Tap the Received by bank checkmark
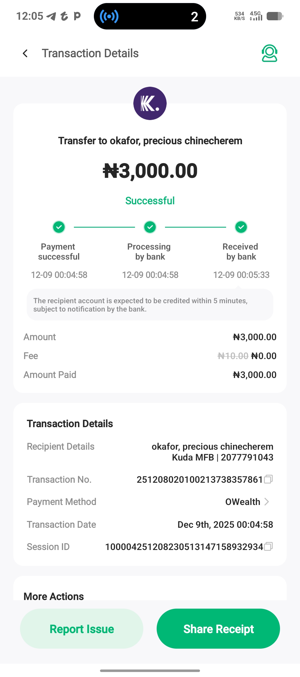Image resolution: width=300 pixels, height=677 pixels. point(241,227)
